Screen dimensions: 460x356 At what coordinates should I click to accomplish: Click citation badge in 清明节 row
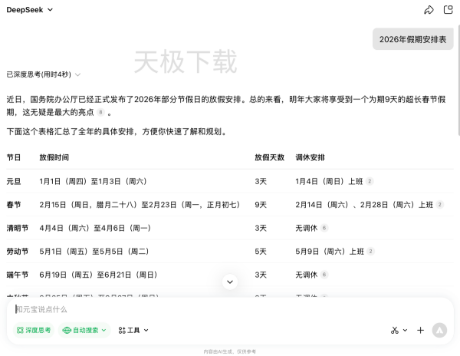tap(324, 228)
